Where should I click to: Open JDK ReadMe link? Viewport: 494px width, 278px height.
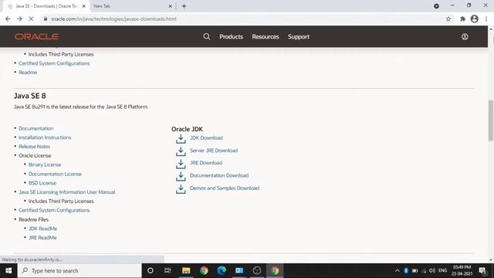tap(43, 229)
